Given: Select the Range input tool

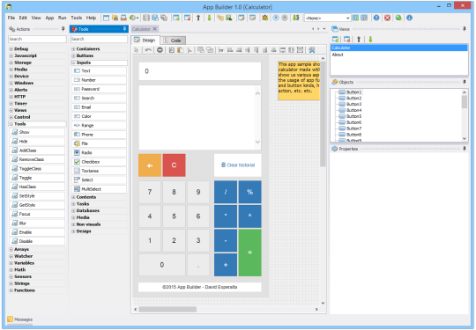Looking at the screenshot, I should coord(100,126).
